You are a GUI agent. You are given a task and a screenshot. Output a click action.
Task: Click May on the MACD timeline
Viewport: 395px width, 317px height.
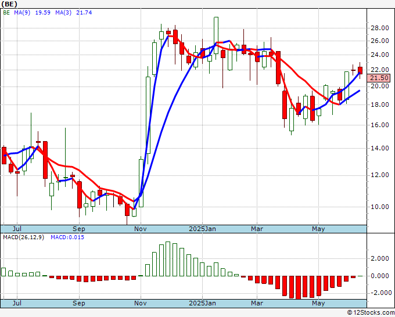point(318,303)
